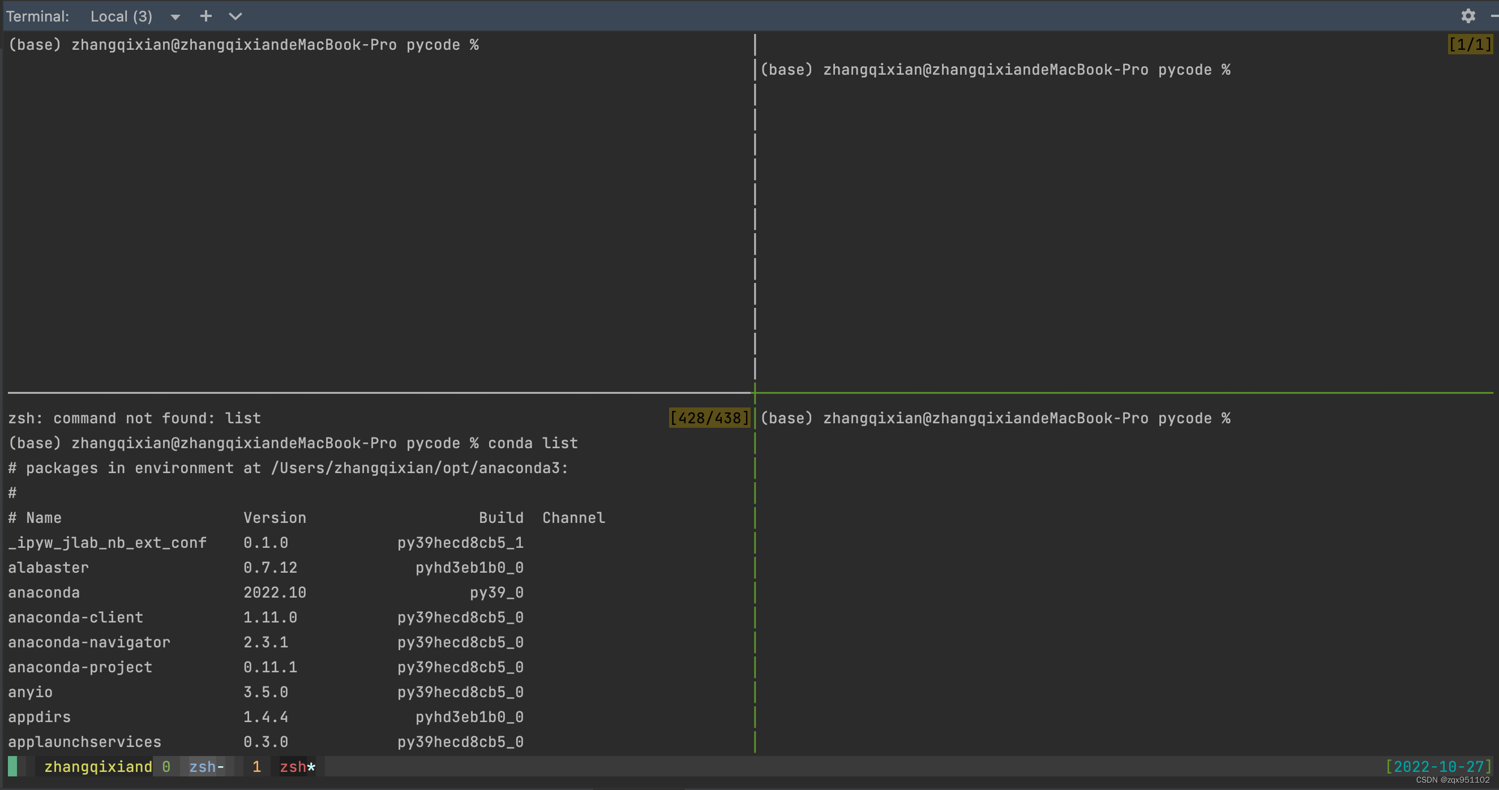The image size is (1499, 790).
Task: Open terminal settings gear icon
Action: 1467,16
